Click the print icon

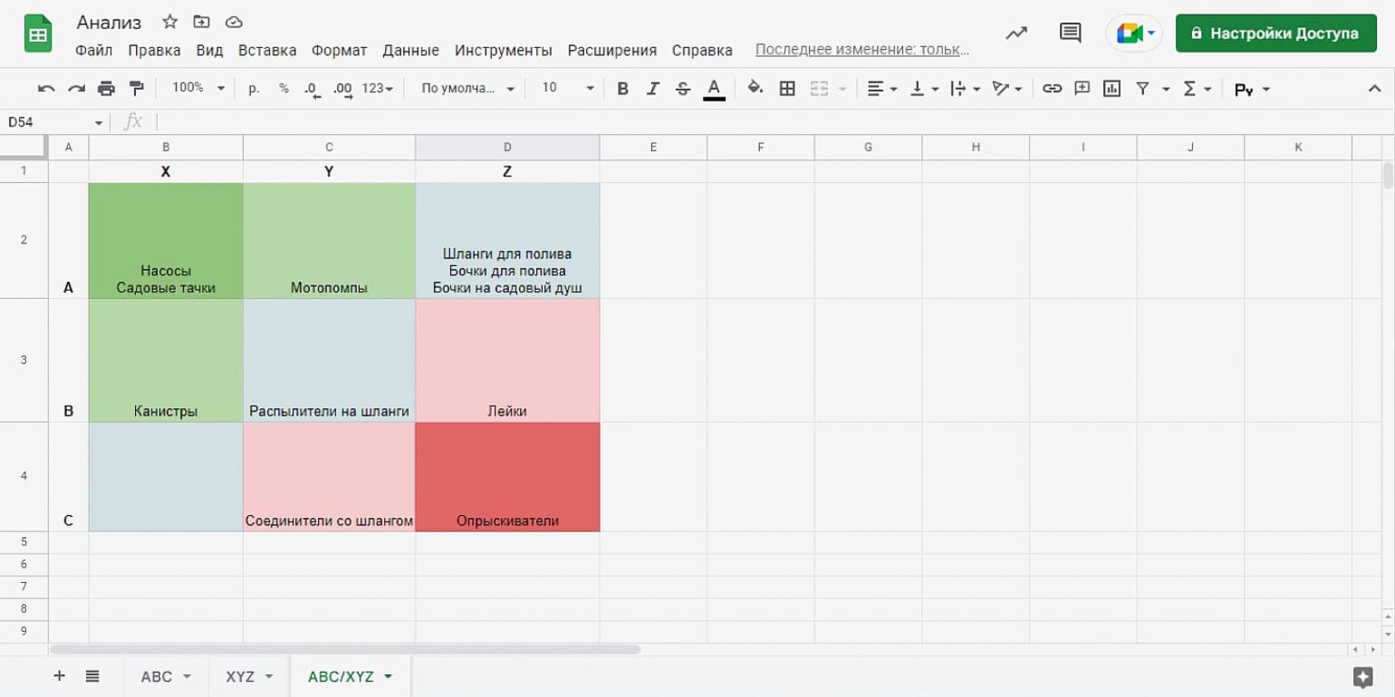(106, 89)
